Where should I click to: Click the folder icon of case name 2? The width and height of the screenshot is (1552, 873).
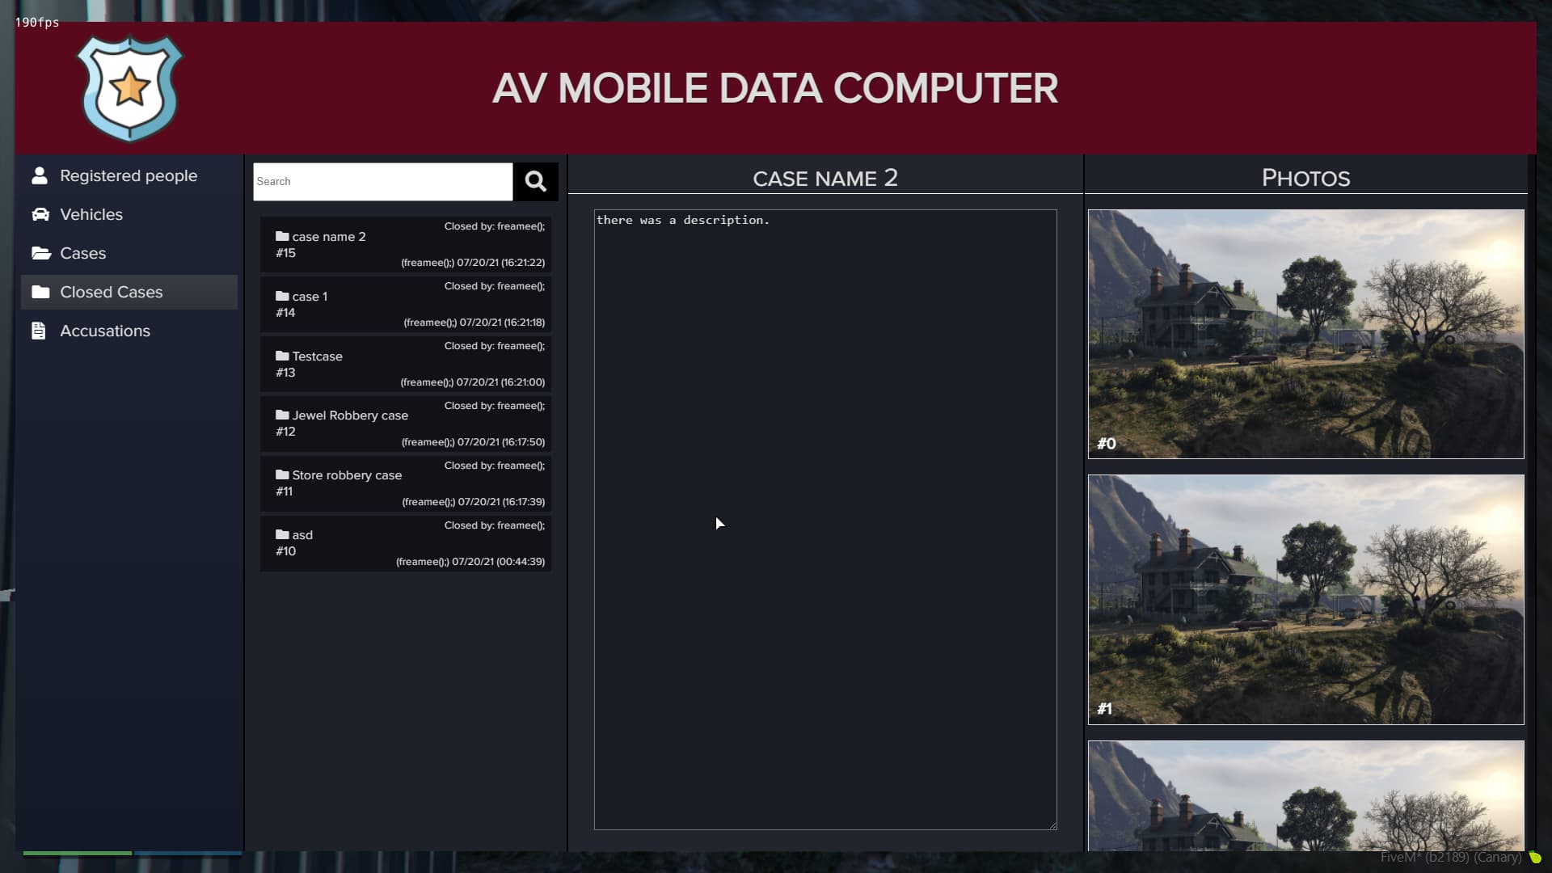coord(282,236)
